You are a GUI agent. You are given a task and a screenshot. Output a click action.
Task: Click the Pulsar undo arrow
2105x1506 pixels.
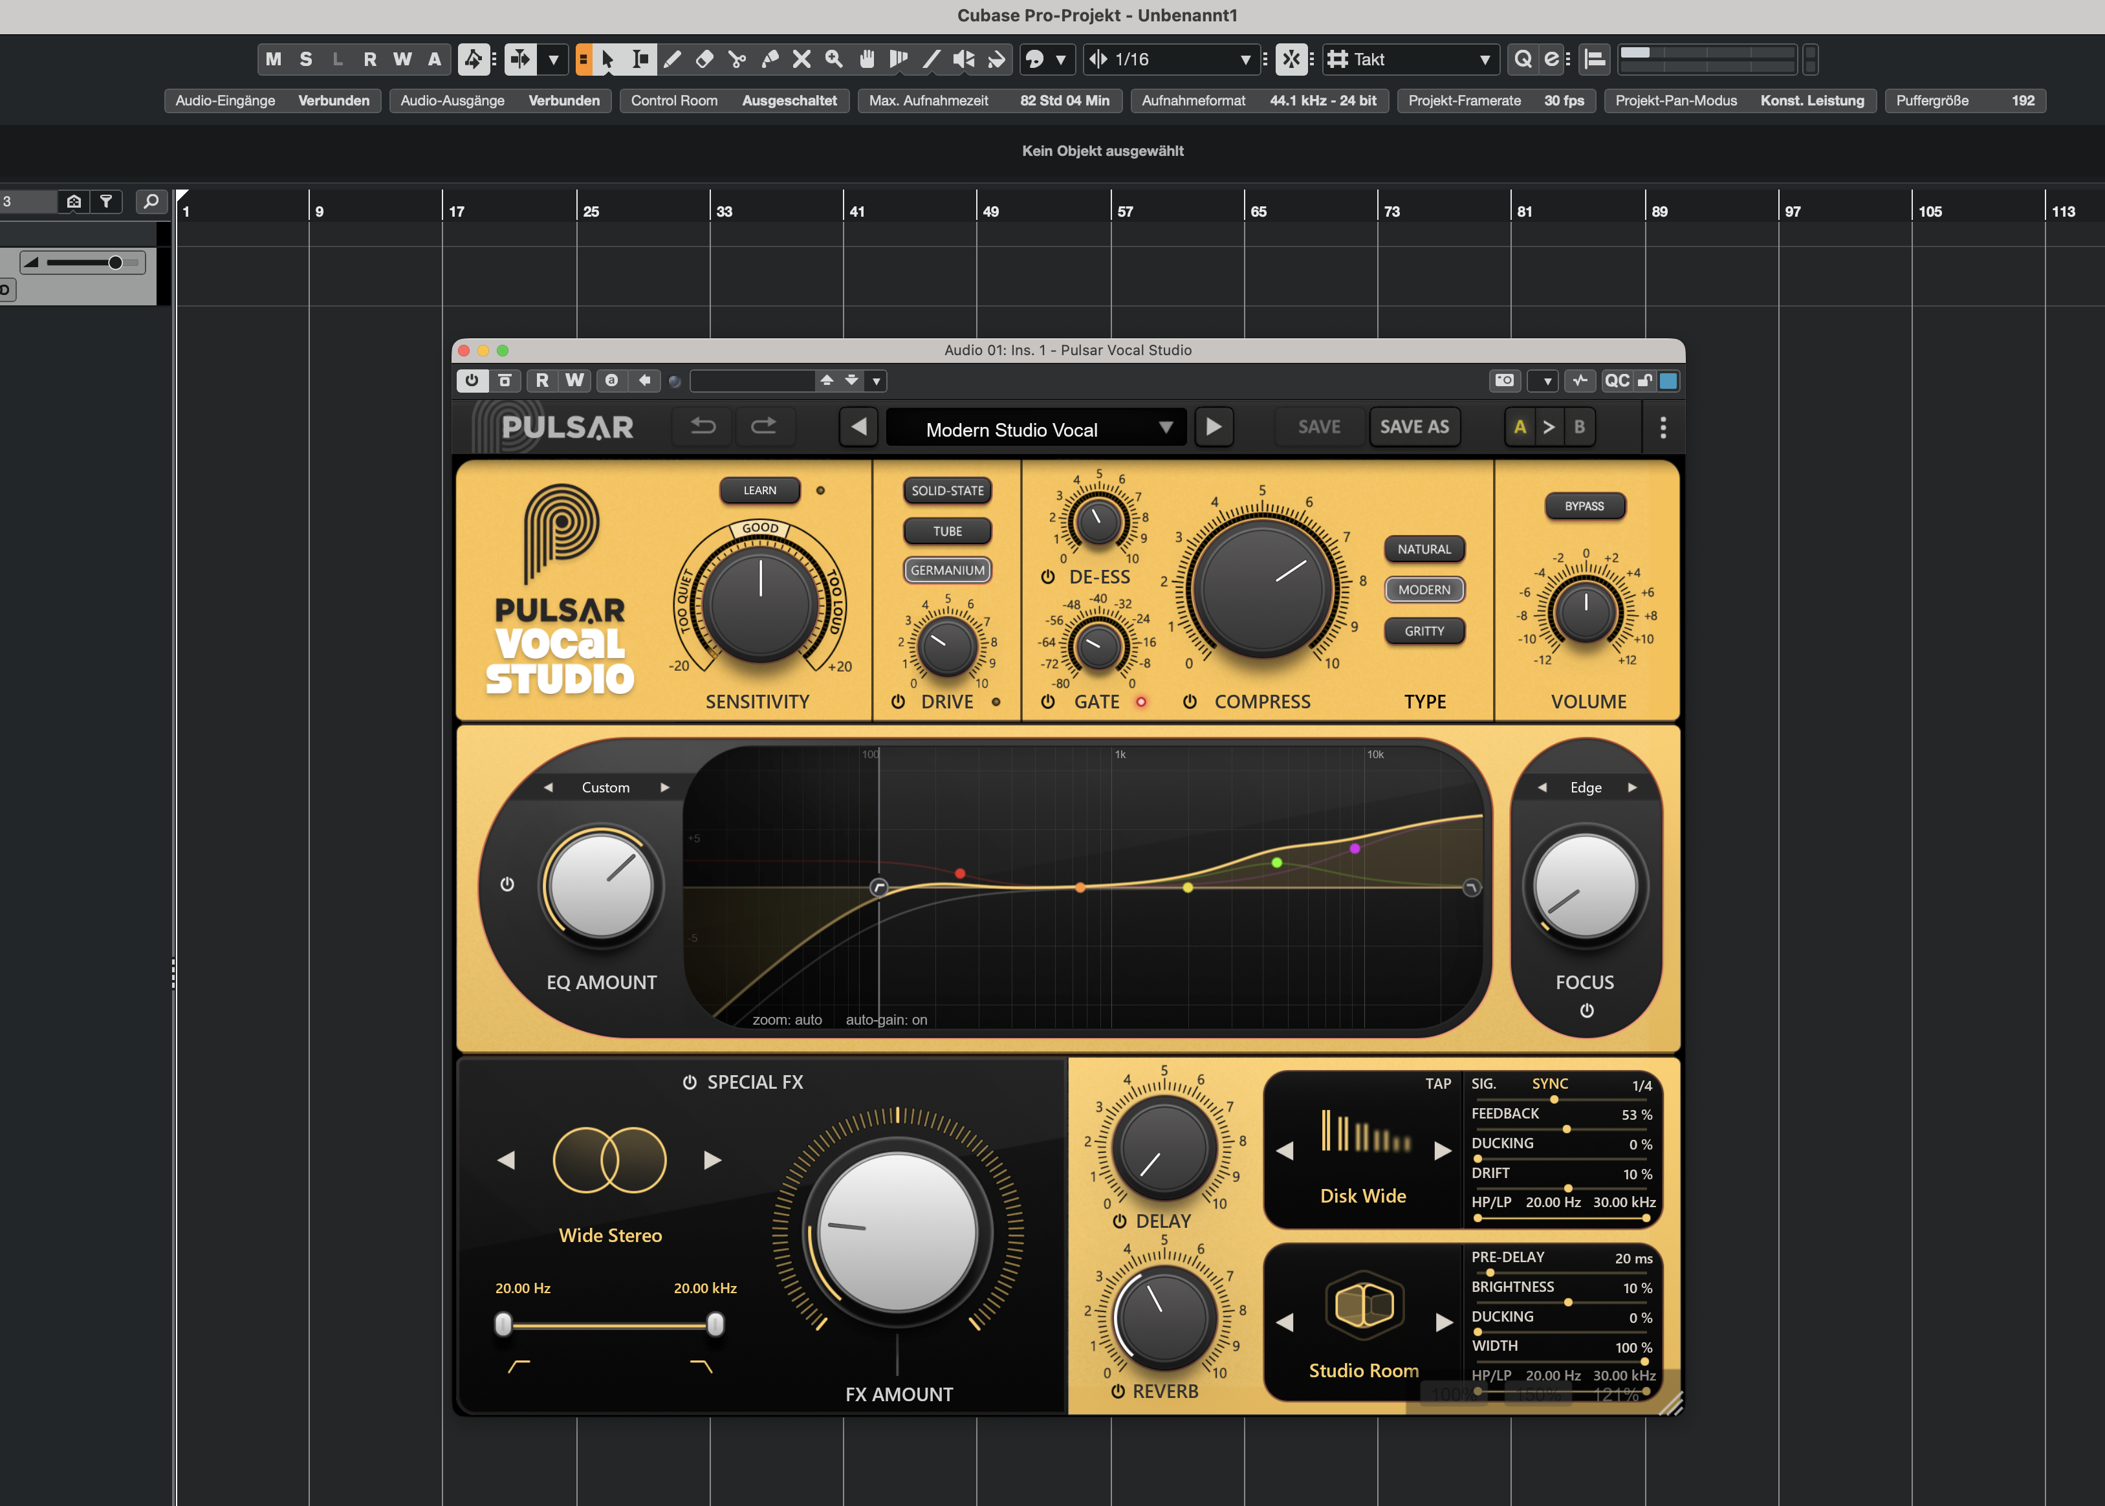(703, 426)
